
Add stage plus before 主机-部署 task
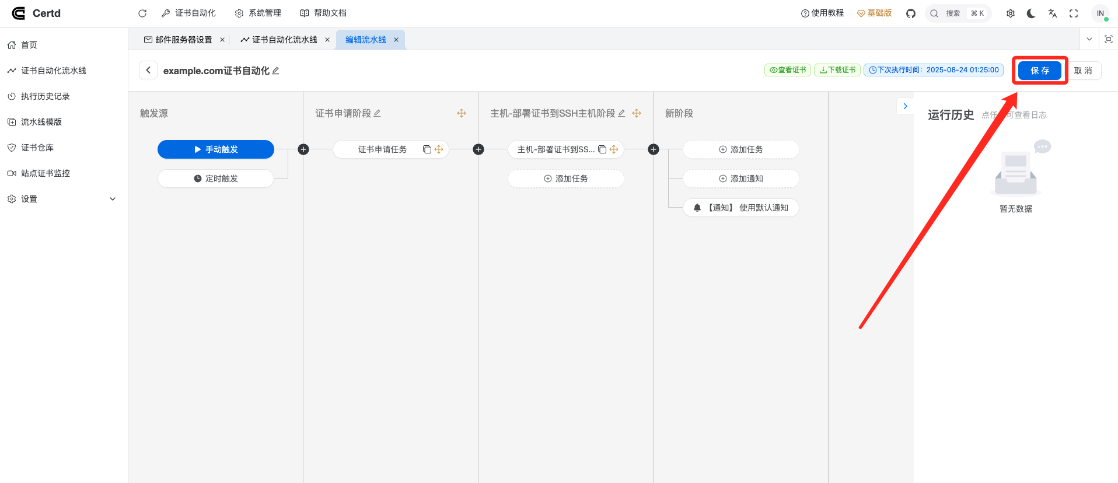coord(478,149)
